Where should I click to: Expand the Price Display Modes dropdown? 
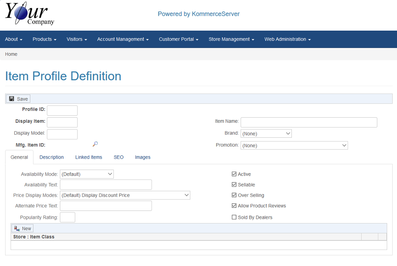(x=125, y=195)
